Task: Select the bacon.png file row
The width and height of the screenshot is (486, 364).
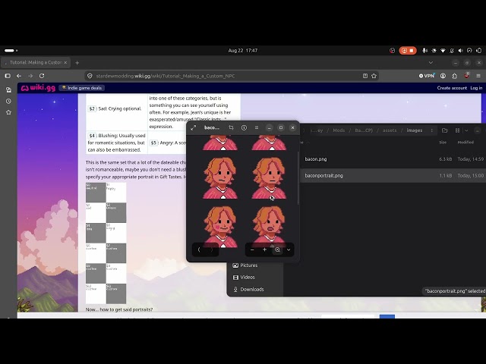Action: pos(393,159)
